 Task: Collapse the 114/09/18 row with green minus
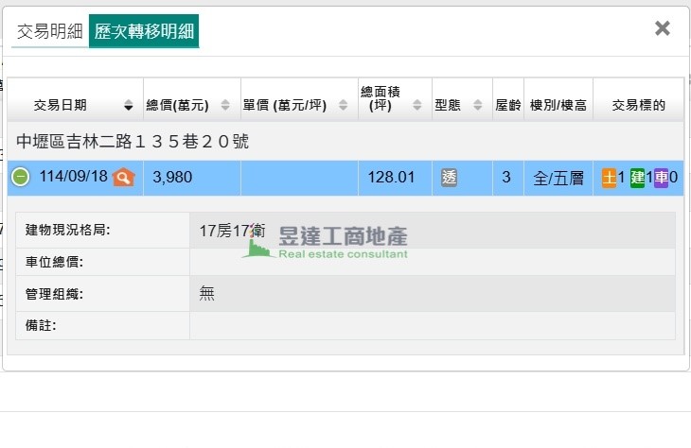coord(21,177)
